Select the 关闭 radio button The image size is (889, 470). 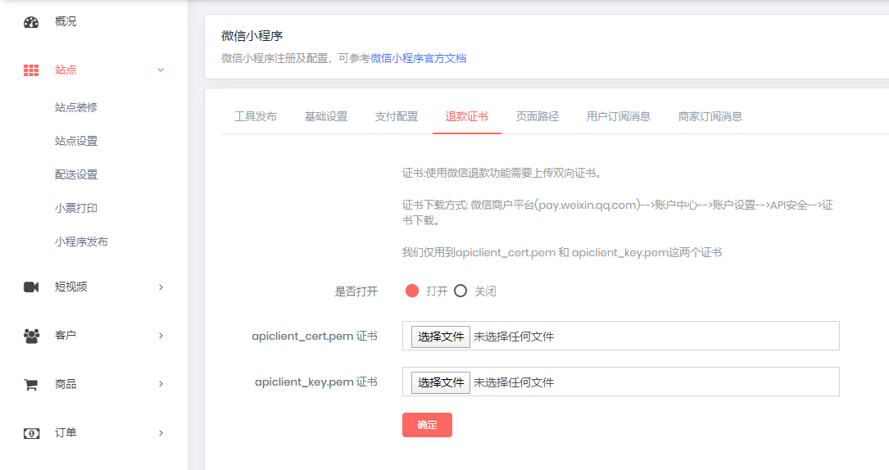[460, 291]
